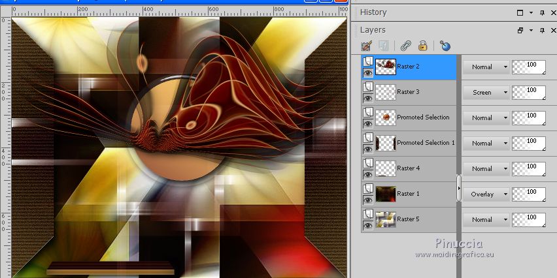The width and height of the screenshot is (557, 278).
Task: Select the Promoted Selection layer thumbnail
Action: click(386, 117)
